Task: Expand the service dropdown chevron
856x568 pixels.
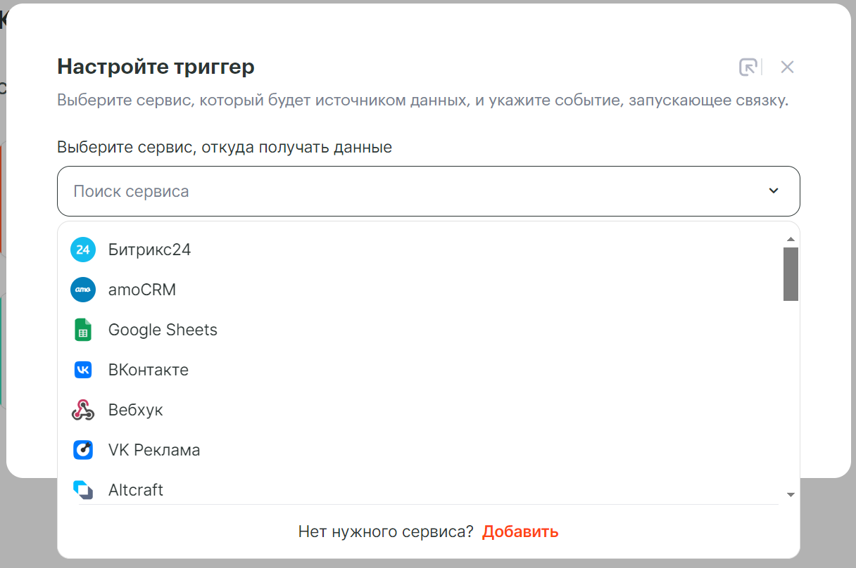Action: coord(774,191)
